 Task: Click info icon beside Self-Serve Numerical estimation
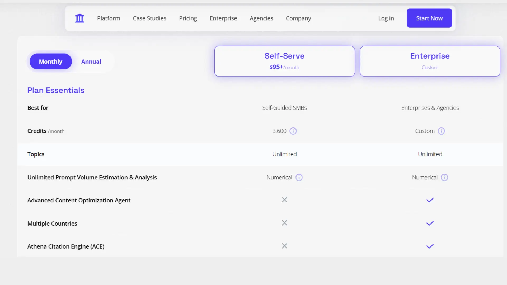tap(299, 177)
